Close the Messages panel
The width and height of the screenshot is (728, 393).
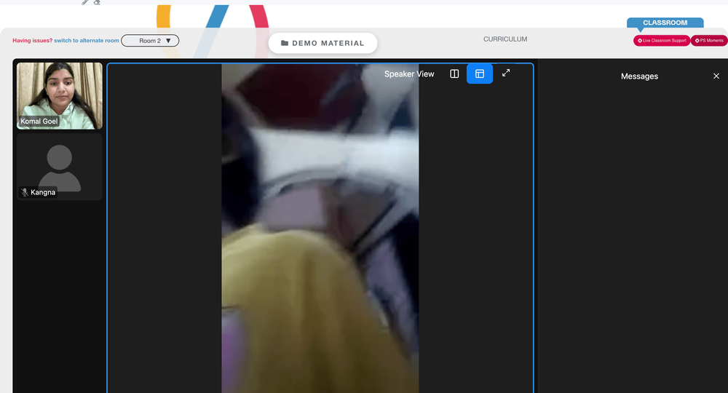click(x=716, y=76)
